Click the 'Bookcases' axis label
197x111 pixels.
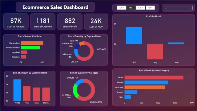(119, 87)
